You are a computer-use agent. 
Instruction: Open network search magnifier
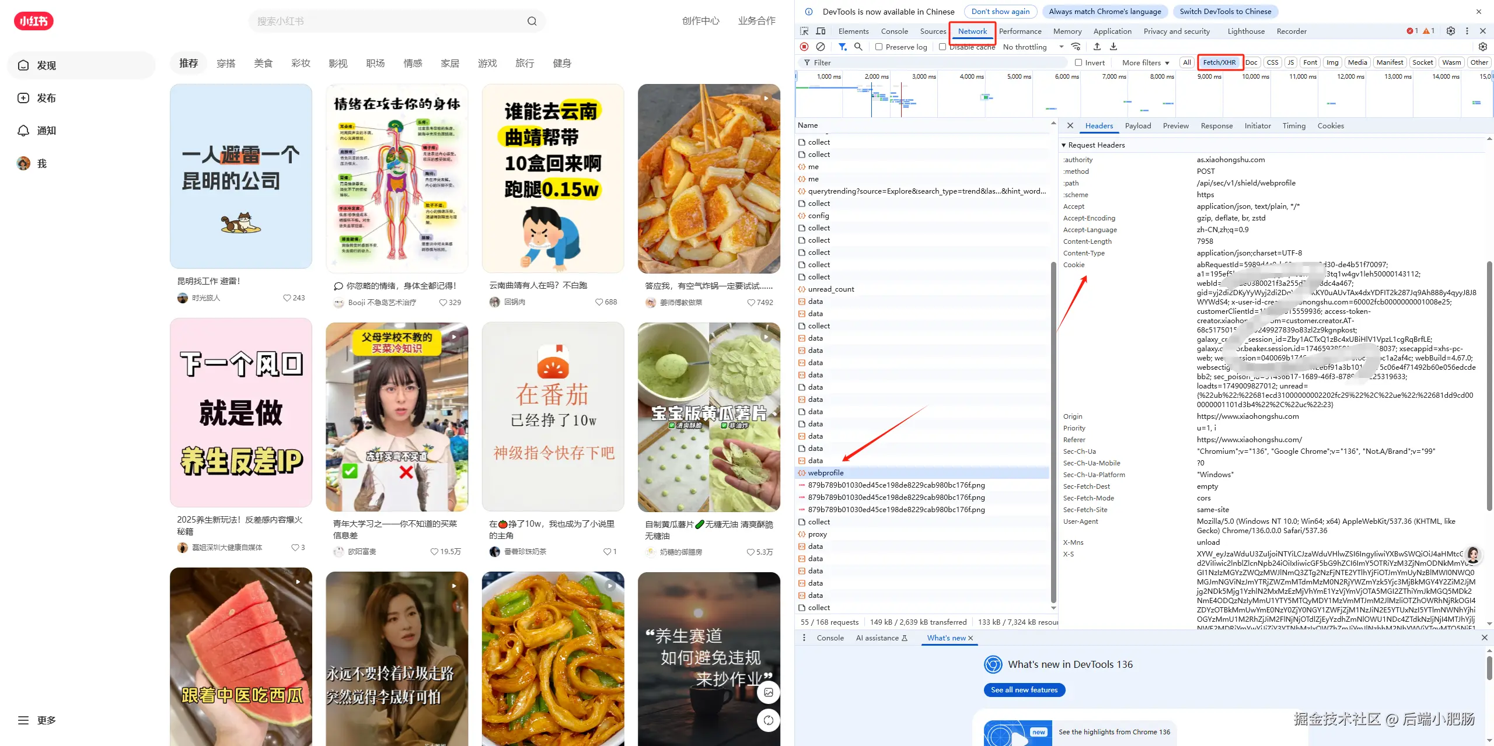point(858,47)
